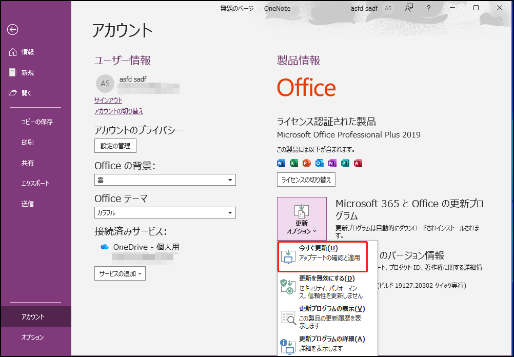Select コピーの保存 in the sidebar
Screen dimensions: 514x357
[x=36, y=122]
